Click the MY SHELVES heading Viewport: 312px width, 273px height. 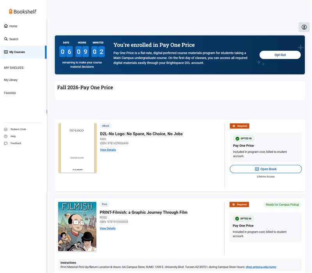14,68
